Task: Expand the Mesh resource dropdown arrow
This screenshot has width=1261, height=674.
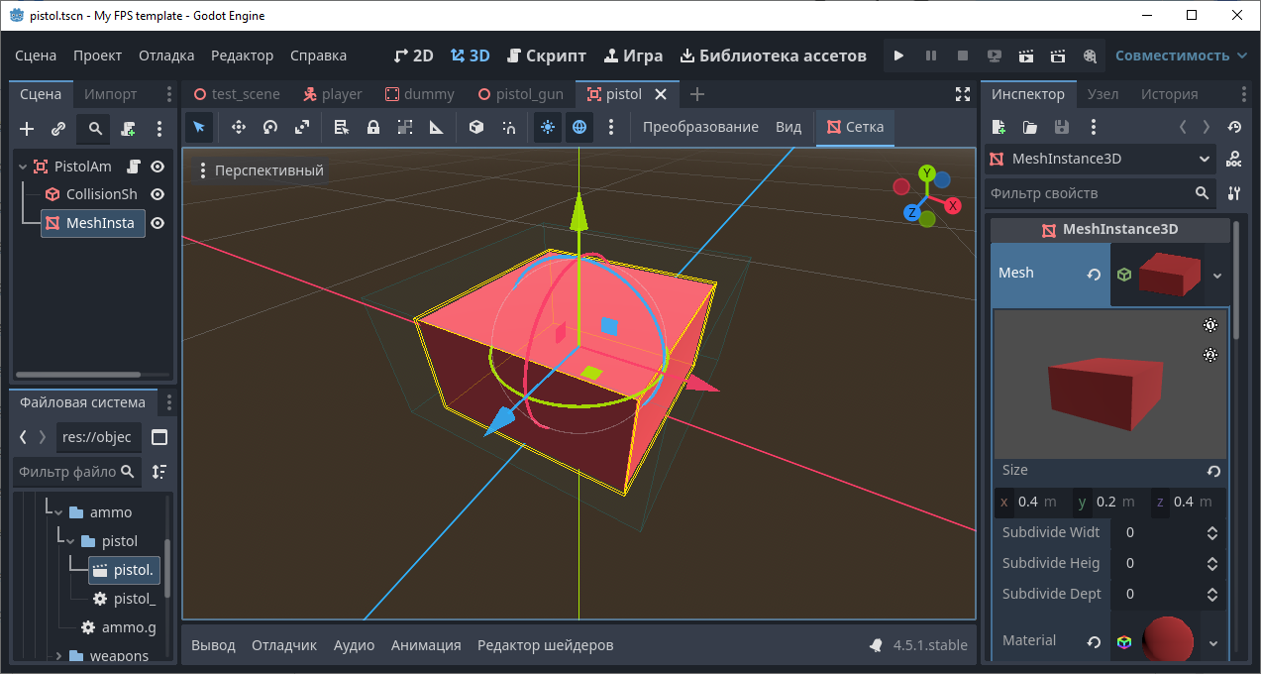Action: 1217,276
